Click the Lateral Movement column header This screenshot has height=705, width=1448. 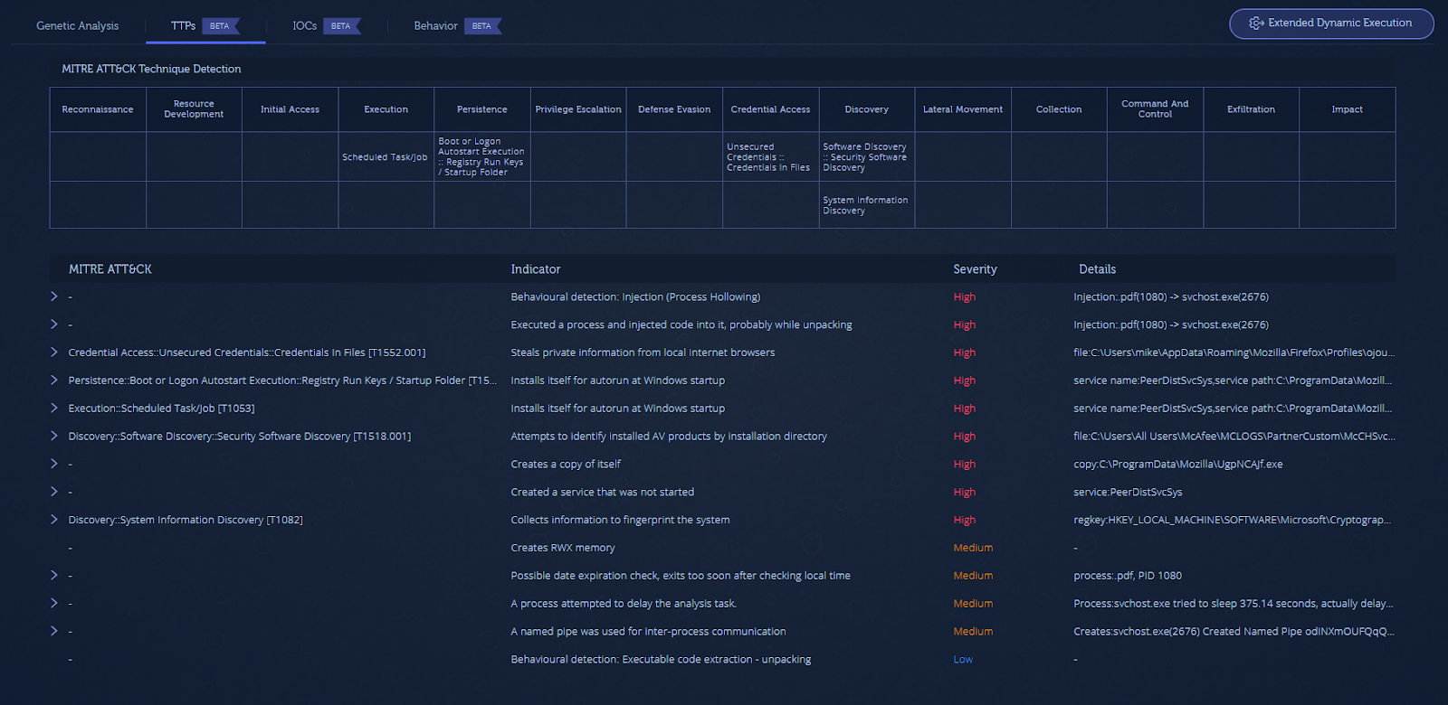coord(963,109)
